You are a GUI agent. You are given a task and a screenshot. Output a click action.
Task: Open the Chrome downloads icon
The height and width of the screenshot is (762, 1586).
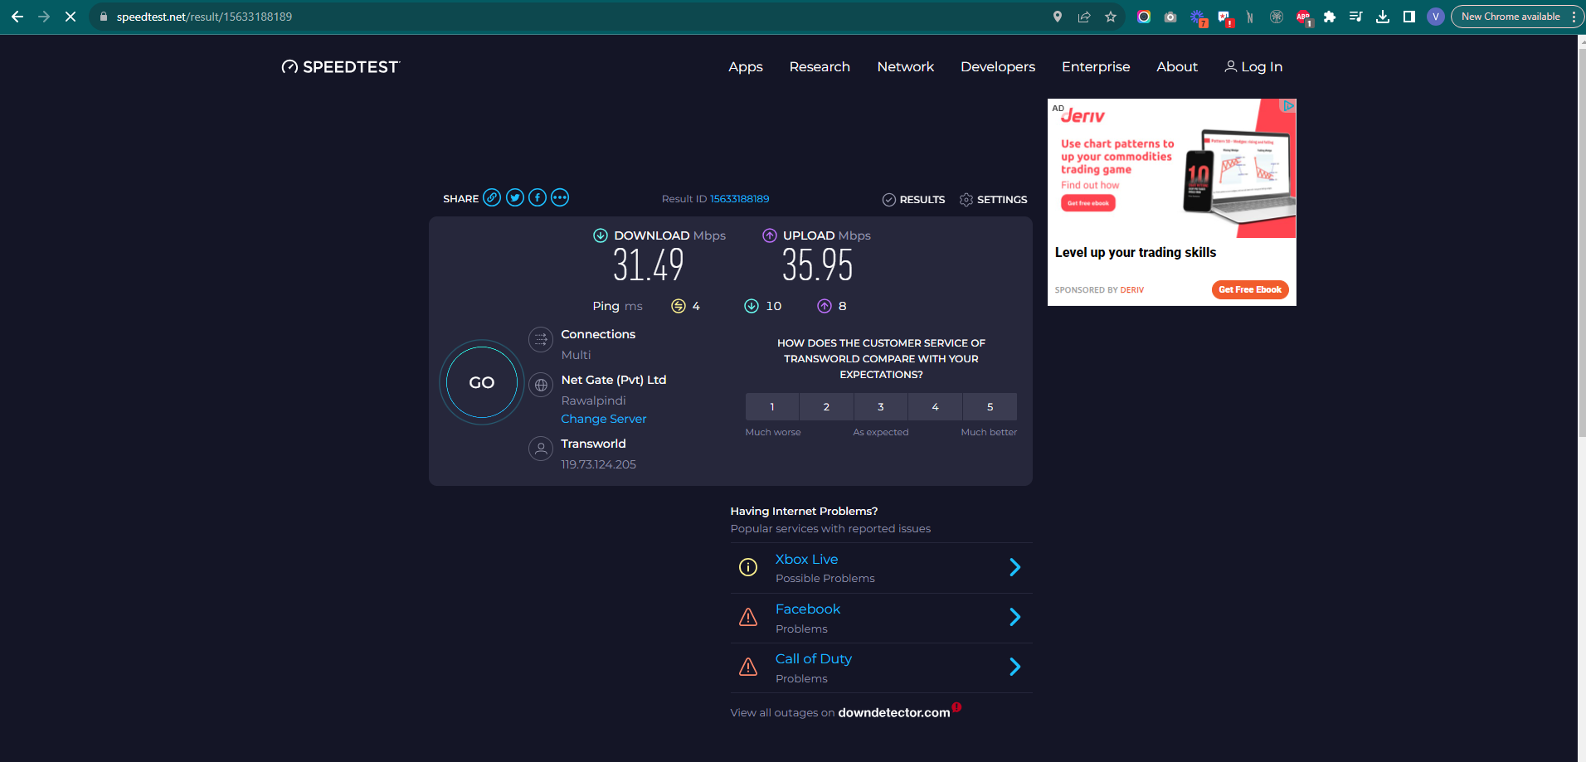1383,17
